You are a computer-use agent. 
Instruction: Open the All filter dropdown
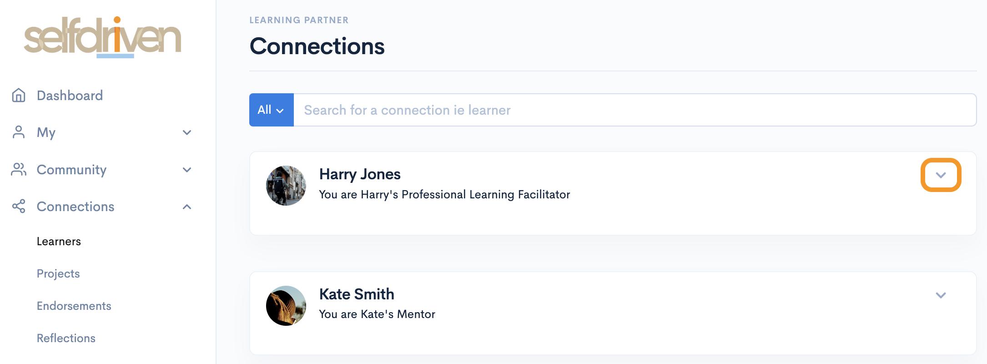(271, 110)
